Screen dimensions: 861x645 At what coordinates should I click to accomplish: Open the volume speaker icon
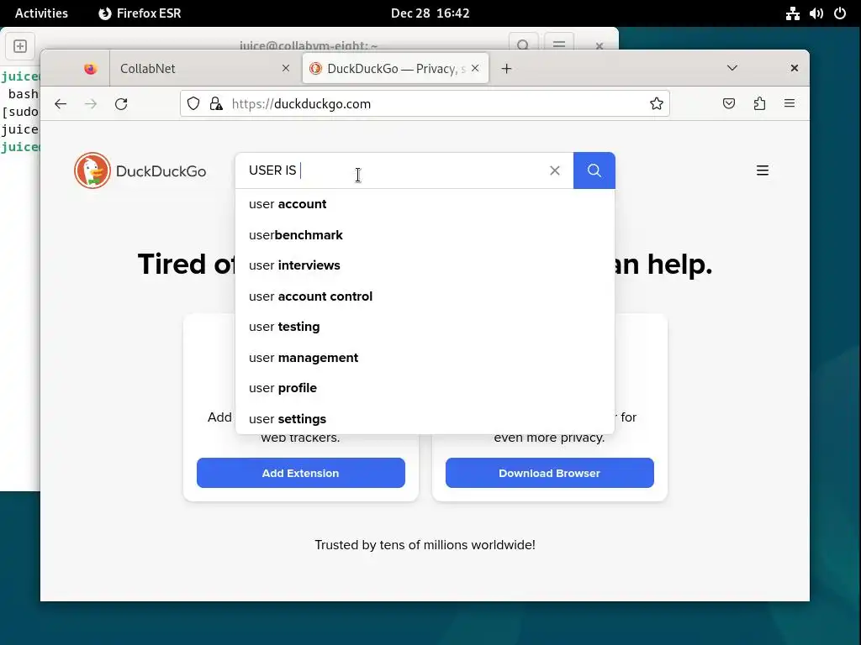(x=816, y=13)
